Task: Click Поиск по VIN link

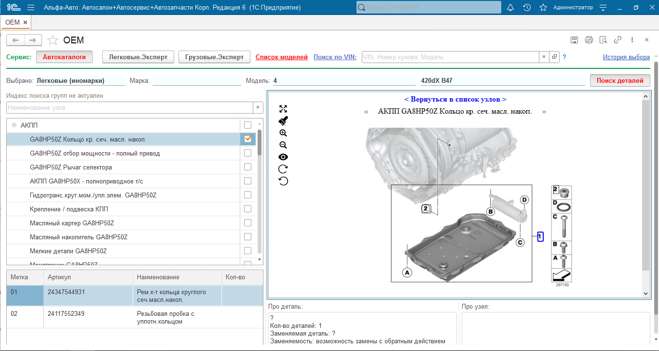Action: coord(335,57)
